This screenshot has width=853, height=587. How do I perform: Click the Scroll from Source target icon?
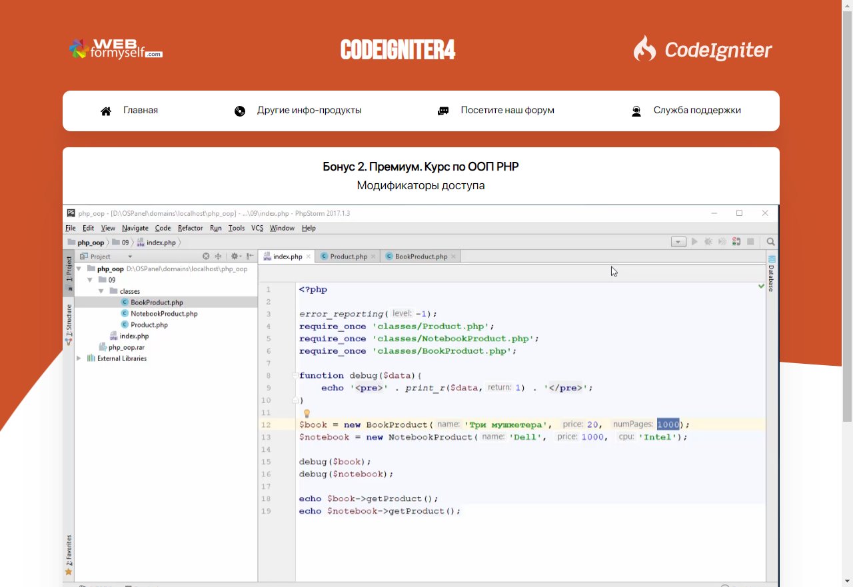pyautogui.click(x=206, y=256)
